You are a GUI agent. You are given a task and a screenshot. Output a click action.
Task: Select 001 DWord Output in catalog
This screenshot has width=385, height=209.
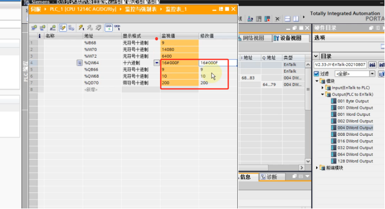pos(355,108)
